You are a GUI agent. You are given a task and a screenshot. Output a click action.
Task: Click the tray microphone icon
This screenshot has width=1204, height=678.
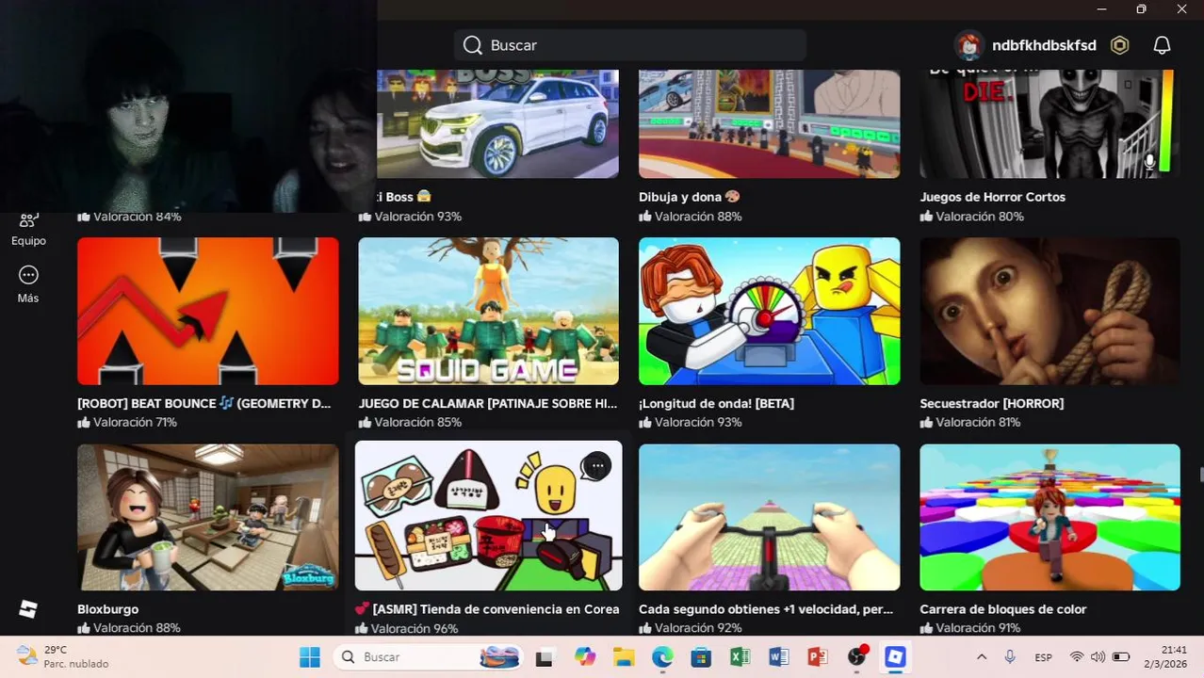coord(1010,656)
